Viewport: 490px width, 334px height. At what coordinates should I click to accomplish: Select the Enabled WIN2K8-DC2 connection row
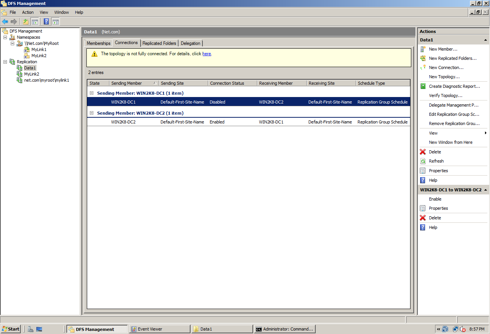click(248, 122)
